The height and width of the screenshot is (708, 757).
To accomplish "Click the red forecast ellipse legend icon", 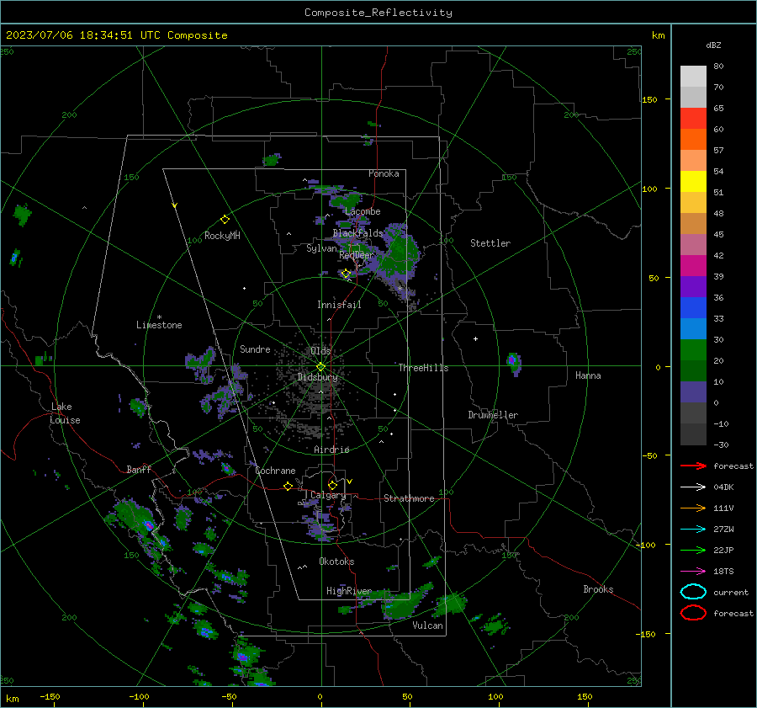I will pos(693,613).
